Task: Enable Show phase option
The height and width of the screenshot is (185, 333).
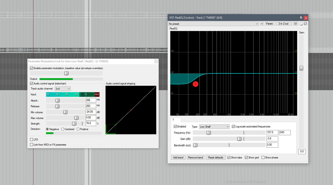Action: coord(263,158)
